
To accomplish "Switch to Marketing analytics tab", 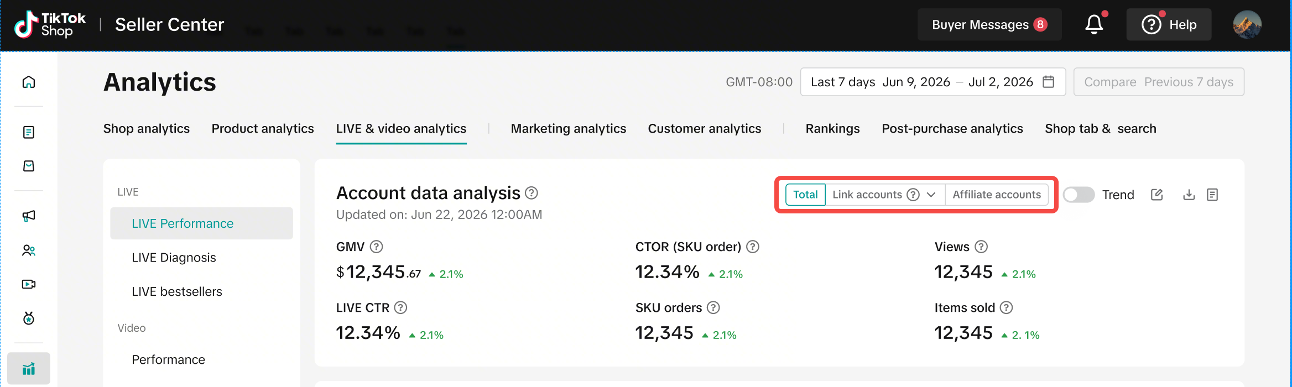I will pos(568,129).
